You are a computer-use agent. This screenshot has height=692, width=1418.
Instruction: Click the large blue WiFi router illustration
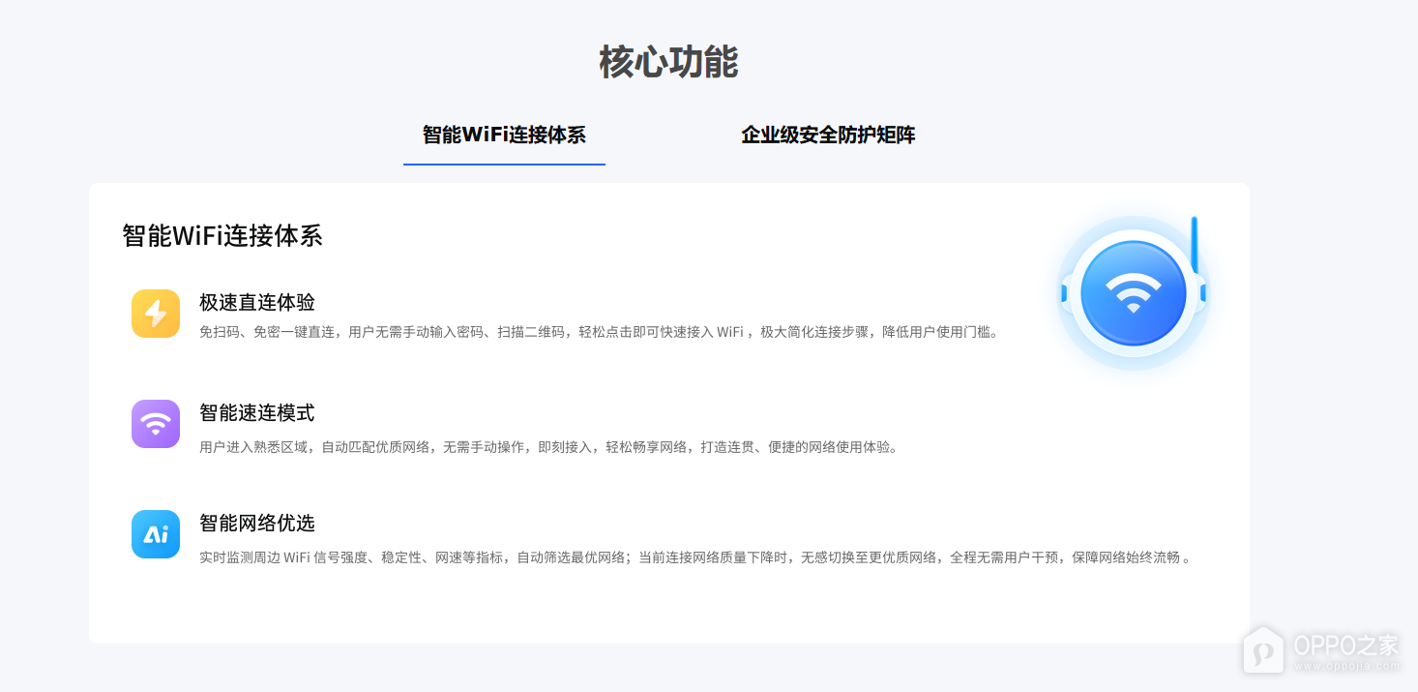point(1133,292)
